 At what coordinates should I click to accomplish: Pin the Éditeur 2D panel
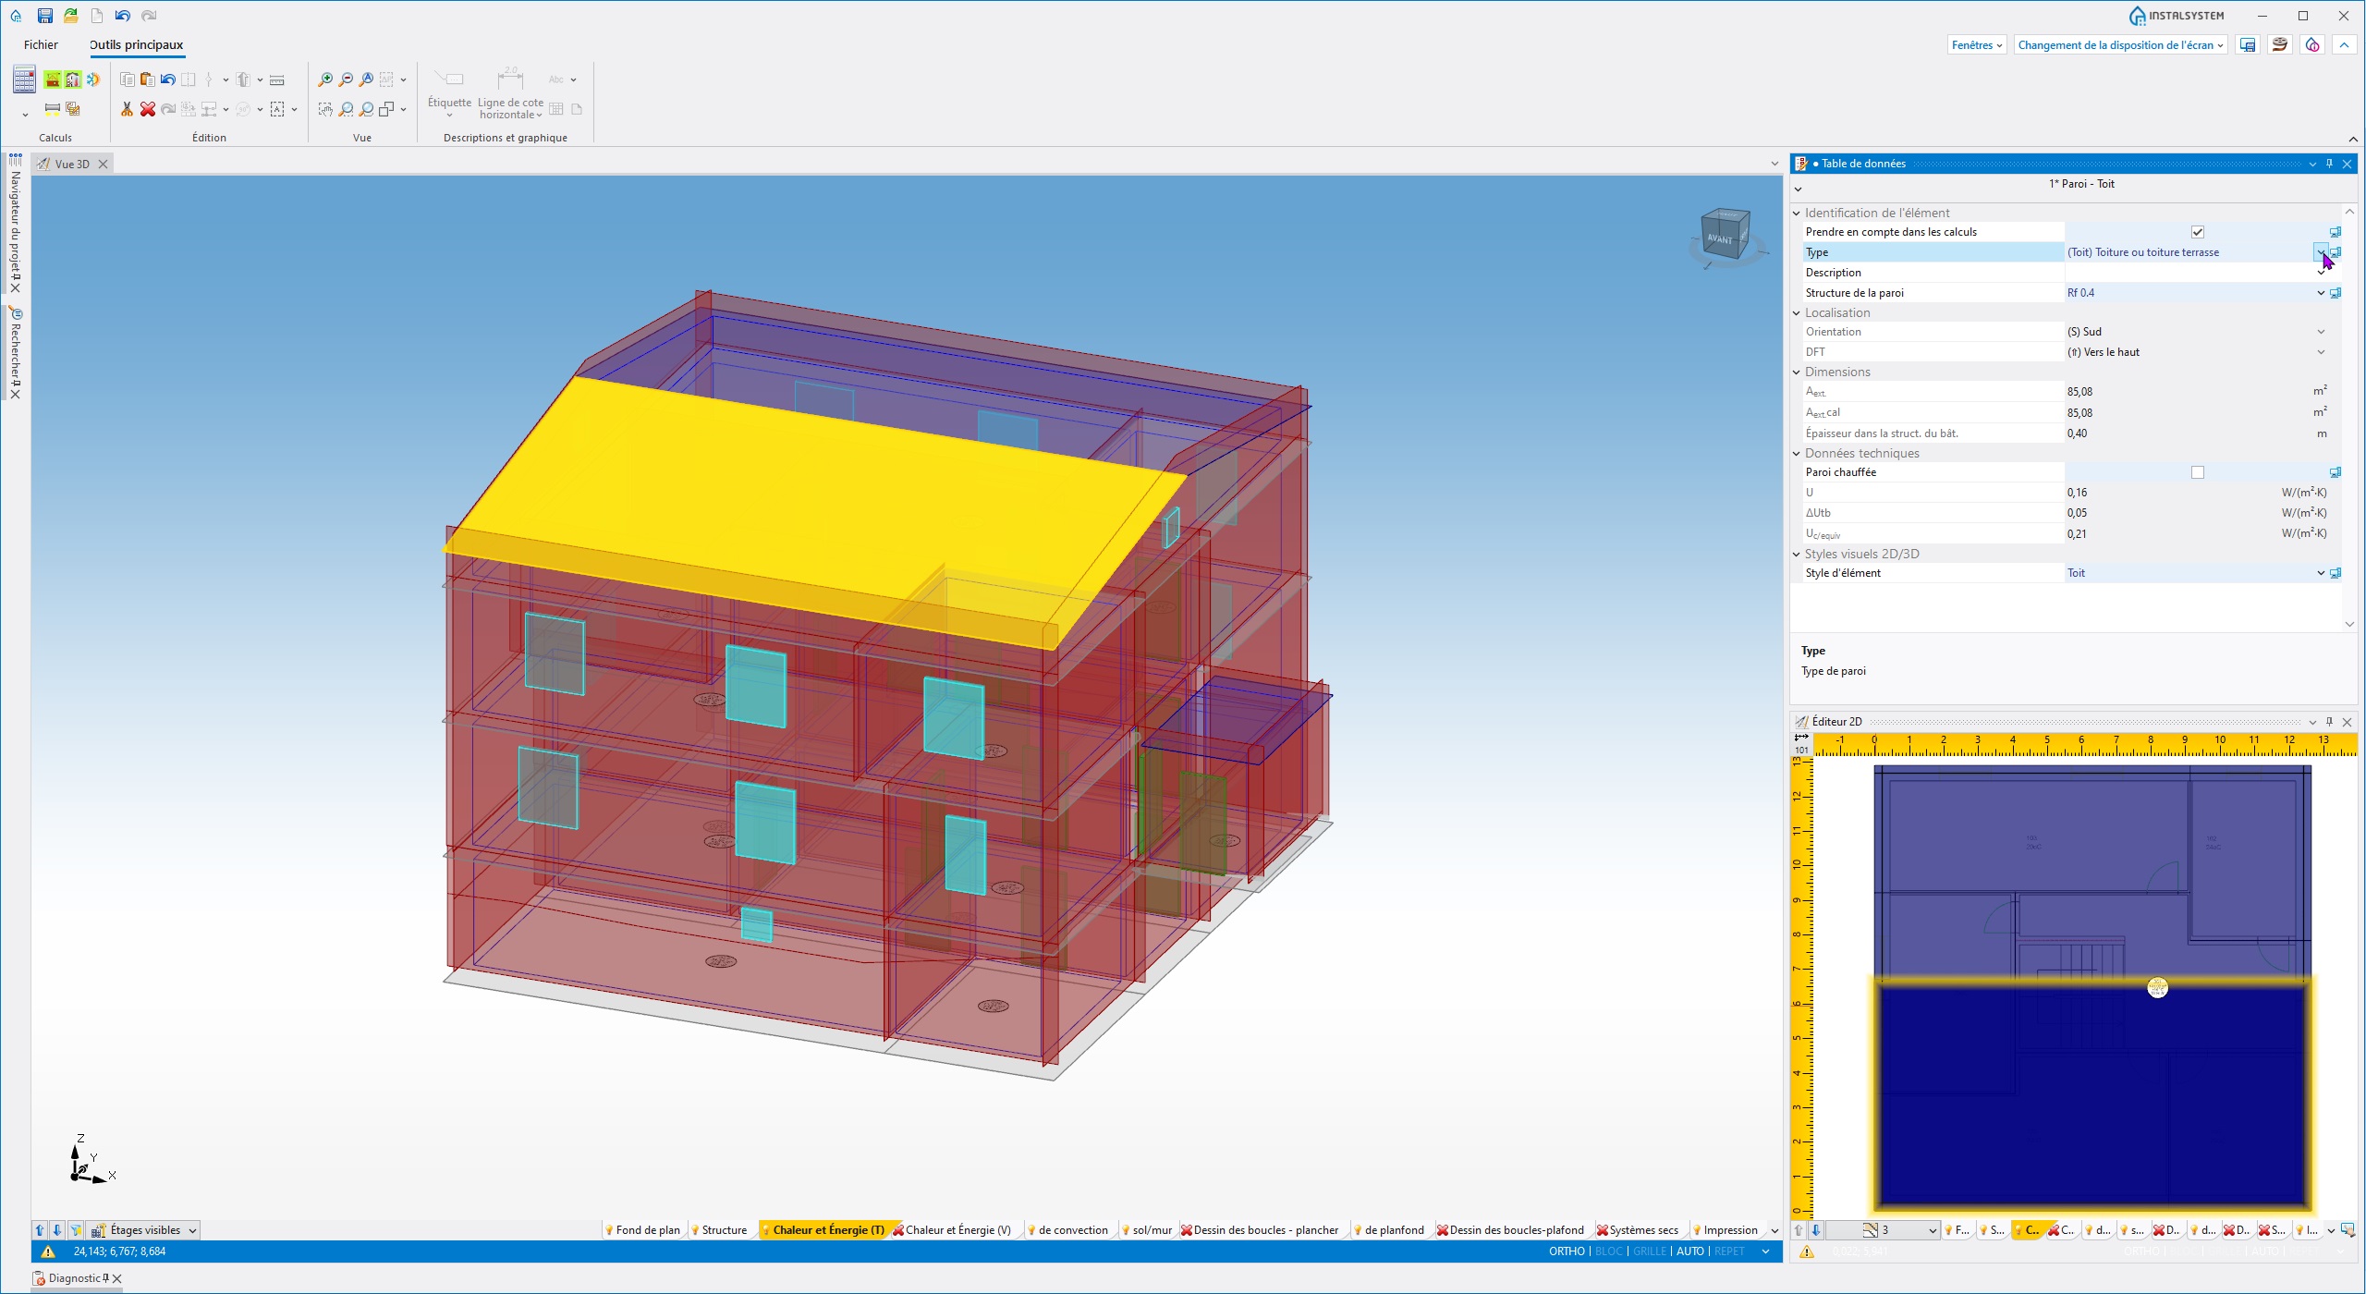(x=2329, y=722)
